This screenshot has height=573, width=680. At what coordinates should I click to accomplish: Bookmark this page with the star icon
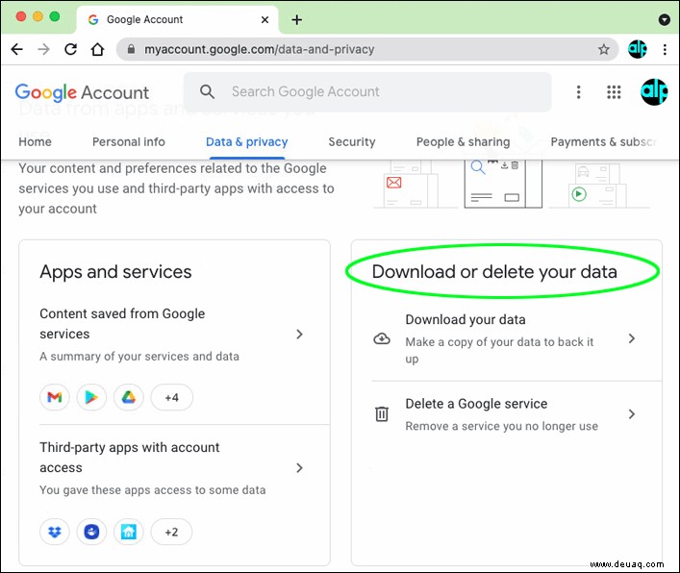(604, 49)
